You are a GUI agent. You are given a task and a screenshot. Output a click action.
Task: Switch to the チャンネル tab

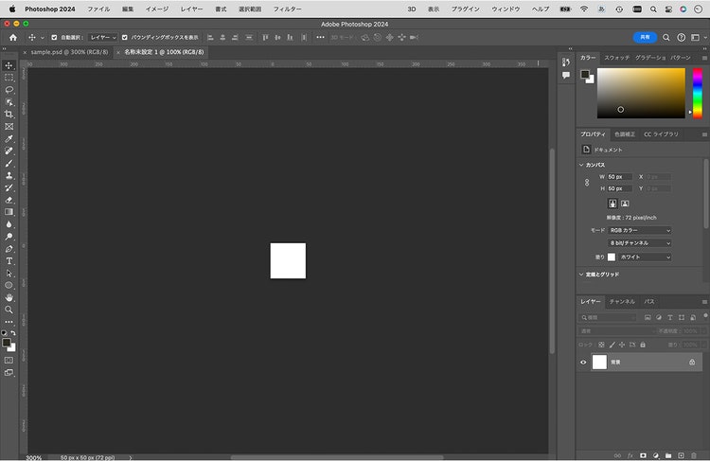coord(622,302)
